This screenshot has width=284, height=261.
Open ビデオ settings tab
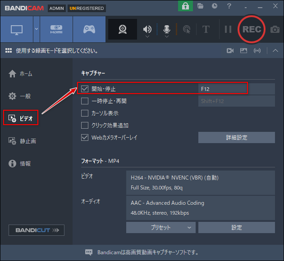21,118
